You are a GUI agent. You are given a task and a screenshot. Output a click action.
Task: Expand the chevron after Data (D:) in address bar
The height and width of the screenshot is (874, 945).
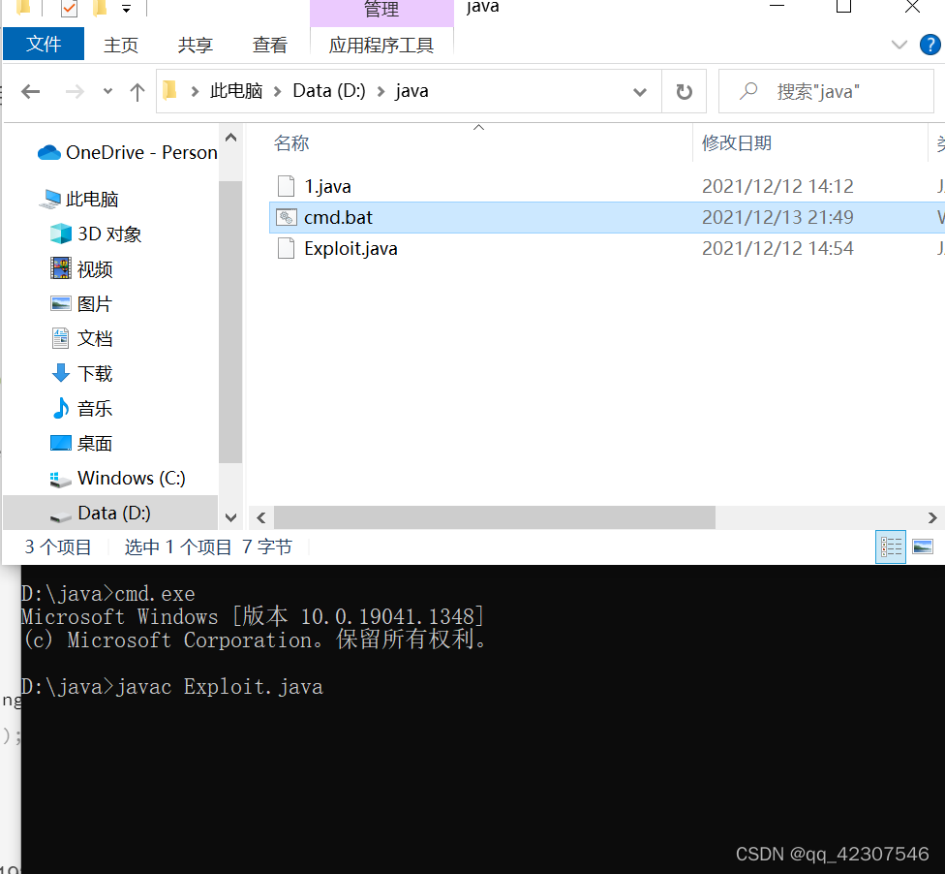[381, 91]
